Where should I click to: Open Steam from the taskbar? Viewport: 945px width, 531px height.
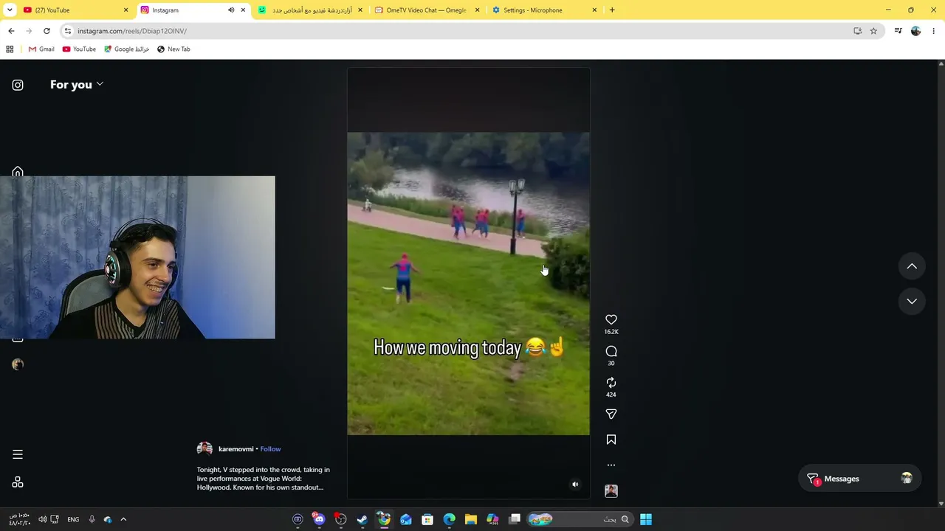[x=362, y=519]
